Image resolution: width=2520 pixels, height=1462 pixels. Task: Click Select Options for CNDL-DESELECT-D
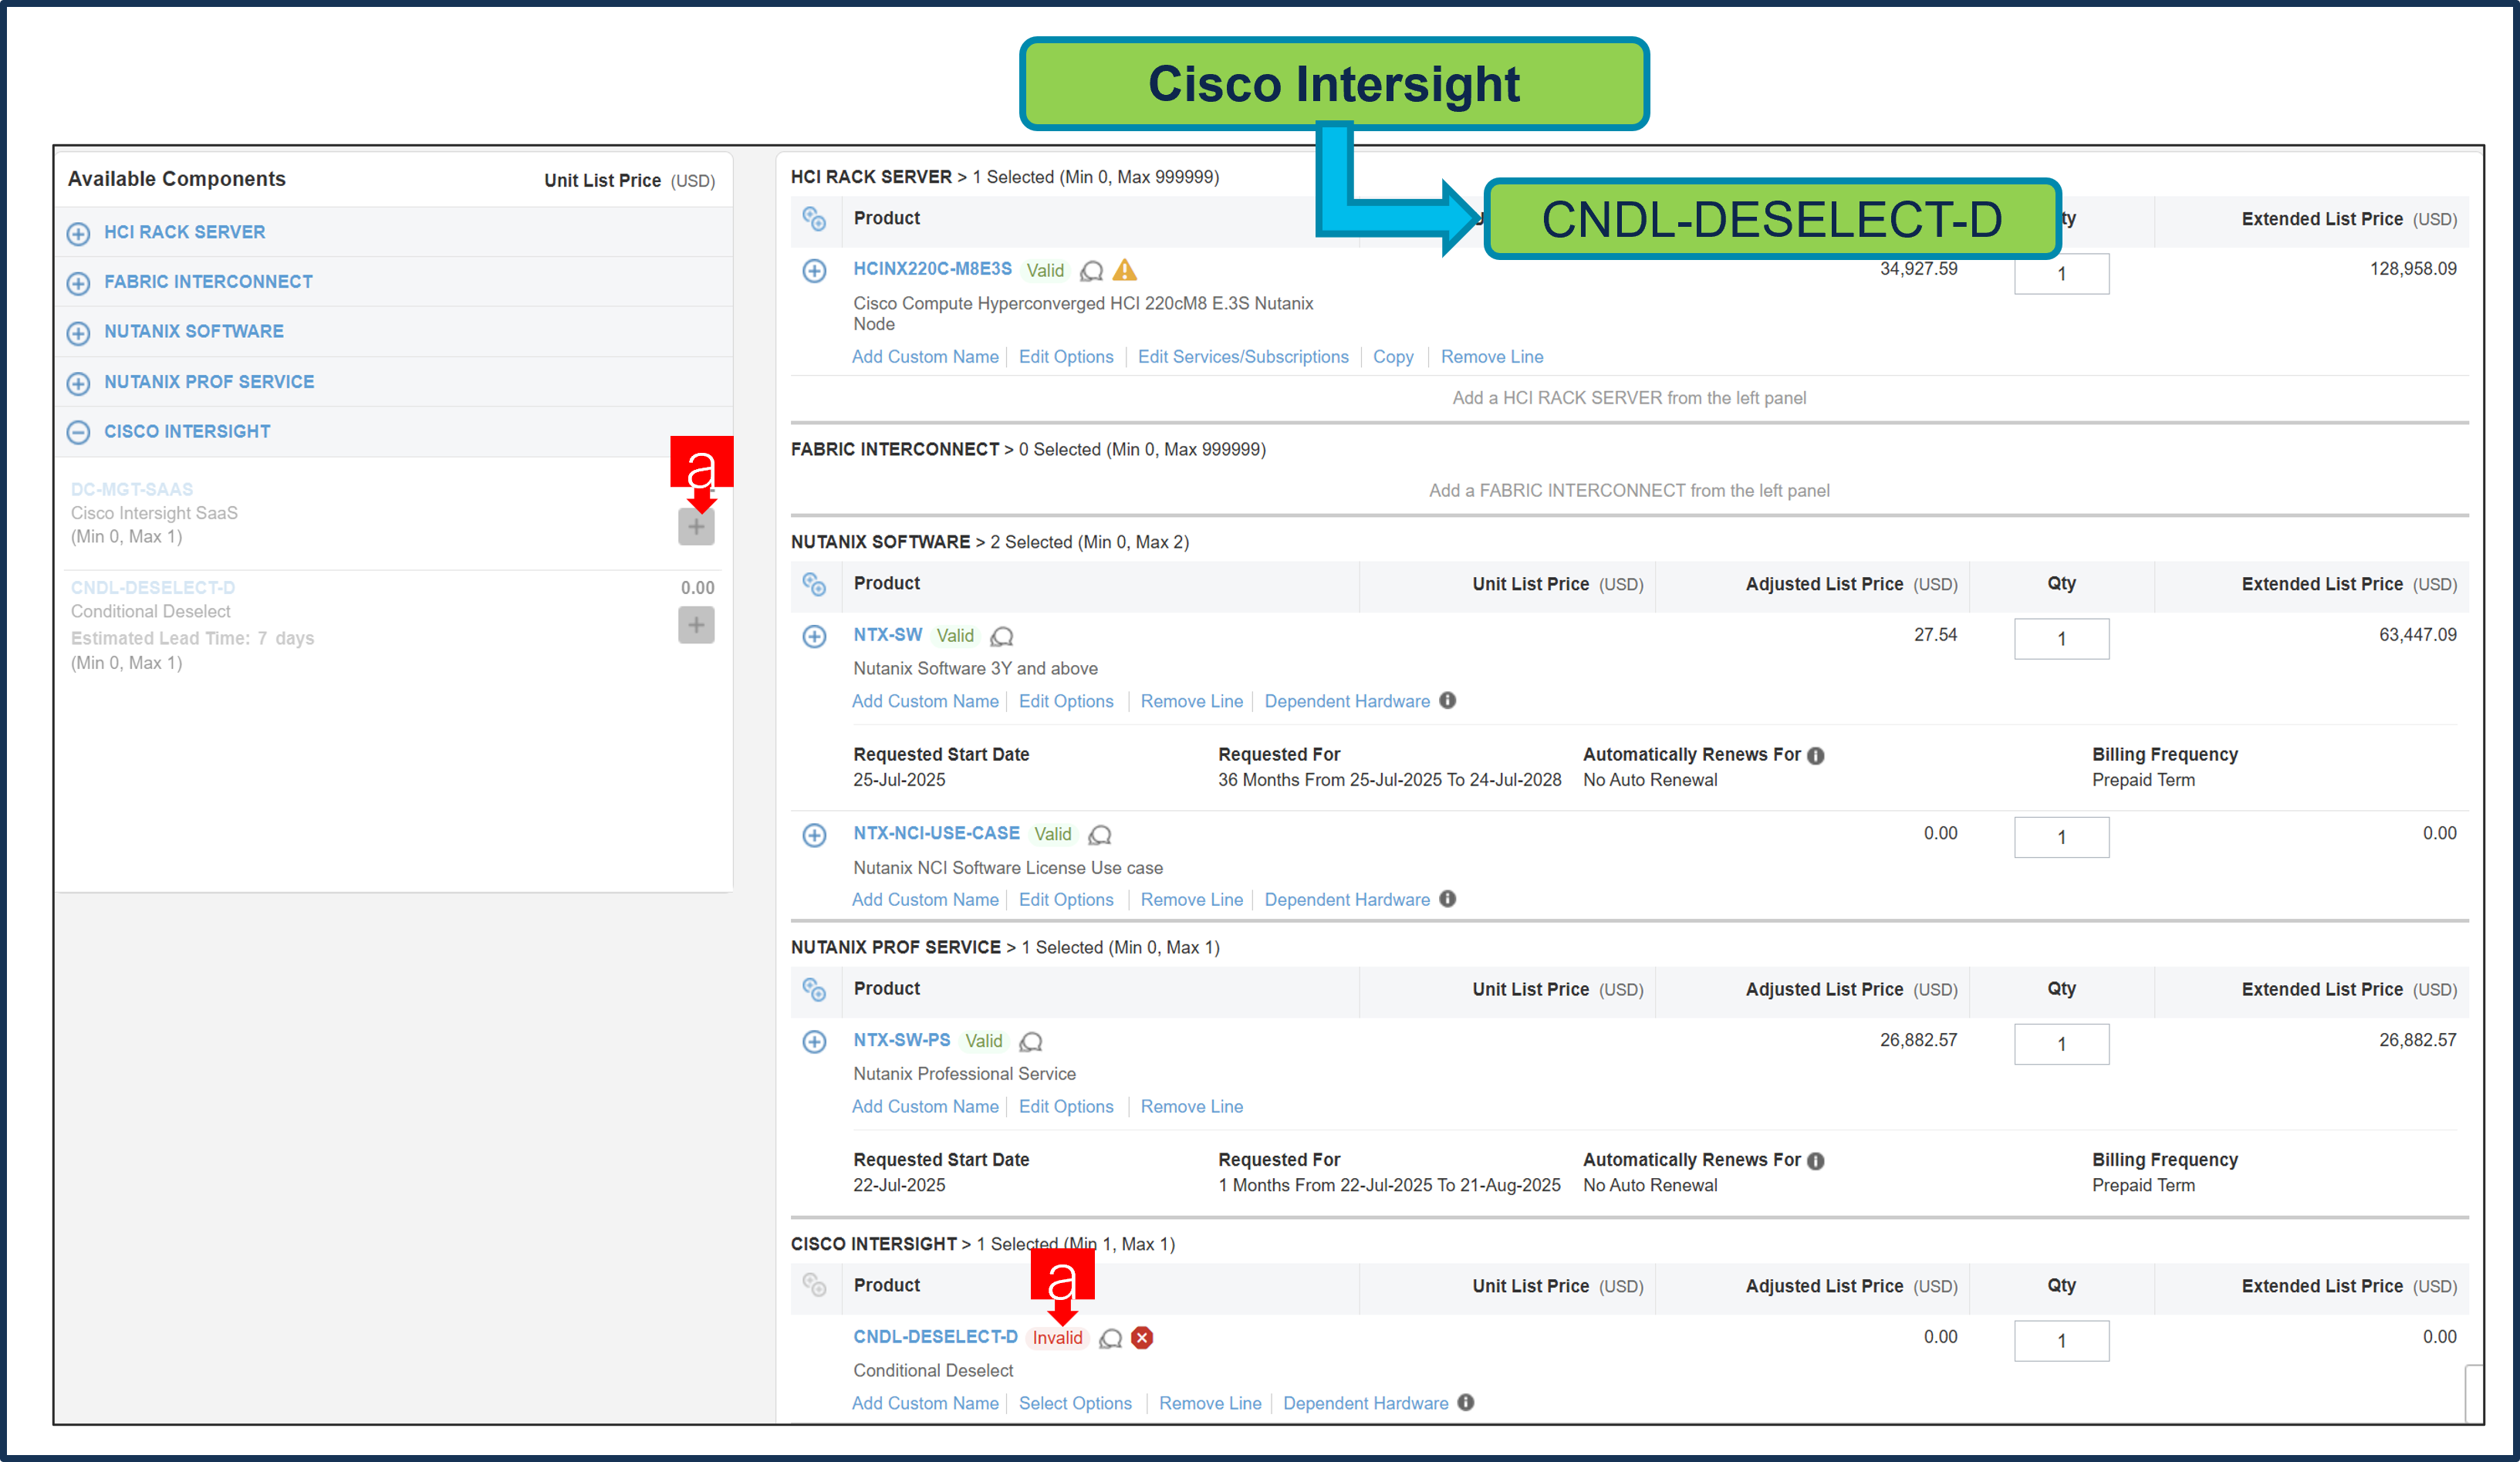(1076, 1403)
